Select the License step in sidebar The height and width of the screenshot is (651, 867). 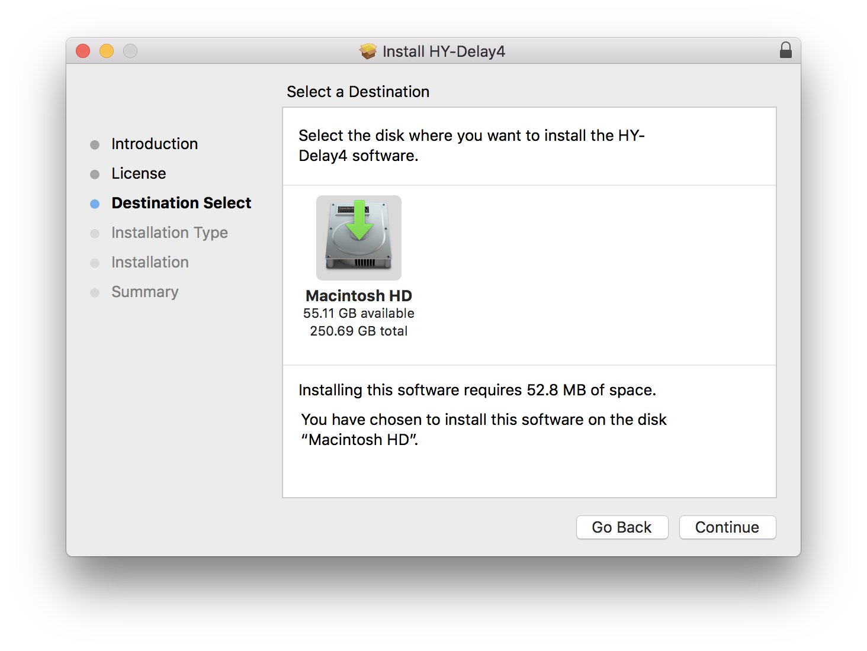139,173
